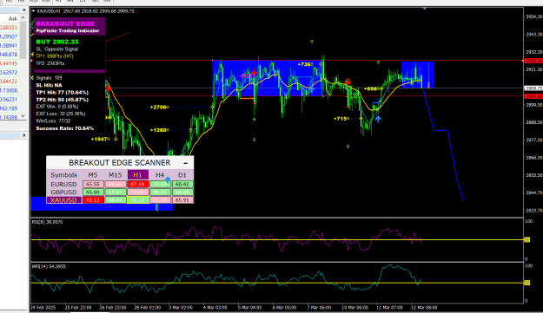Image resolution: width=543 pixels, height=313 pixels.
Task: Click EURUSD D1 cell 60.42
Action: (x=182, y=184)
